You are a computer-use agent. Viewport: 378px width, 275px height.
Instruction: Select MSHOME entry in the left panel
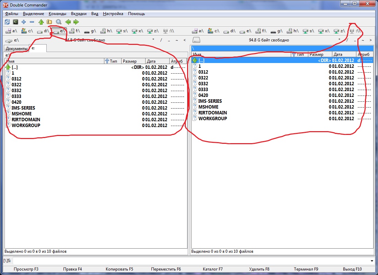click(x=21, y=114)
